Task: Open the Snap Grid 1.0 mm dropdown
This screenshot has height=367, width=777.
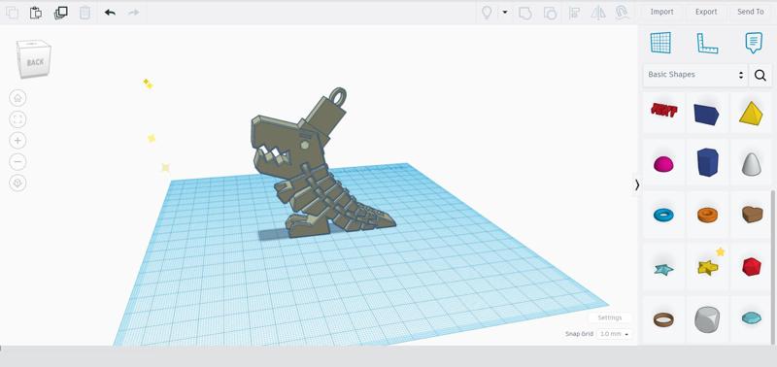Action: [615, 334]
